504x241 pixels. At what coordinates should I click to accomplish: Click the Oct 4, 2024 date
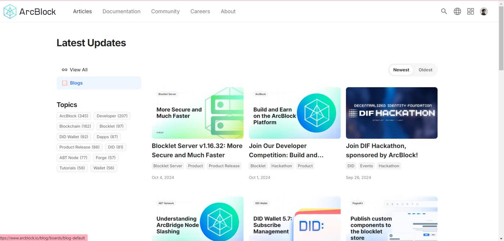coord(163,177)
